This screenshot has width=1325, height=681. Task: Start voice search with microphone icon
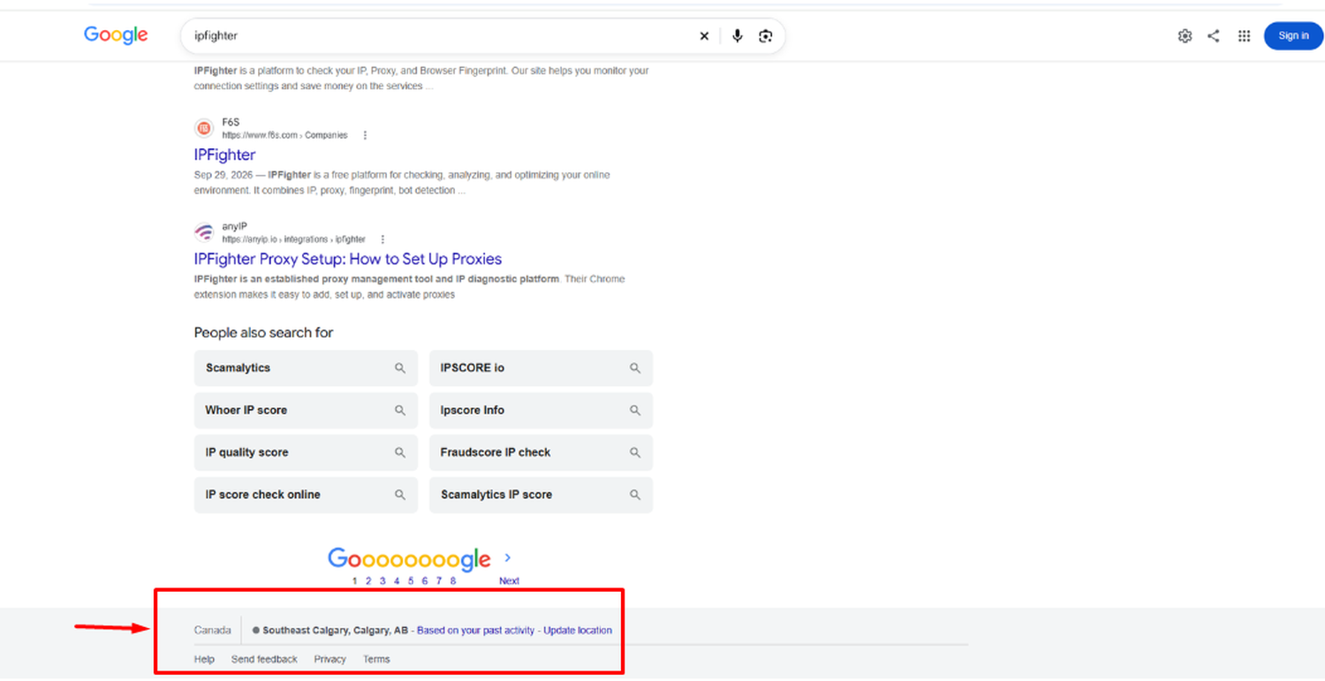738,36
